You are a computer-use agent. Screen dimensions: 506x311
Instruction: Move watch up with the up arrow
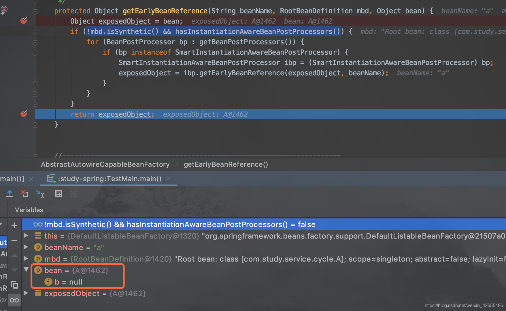[x=14, y=255]
